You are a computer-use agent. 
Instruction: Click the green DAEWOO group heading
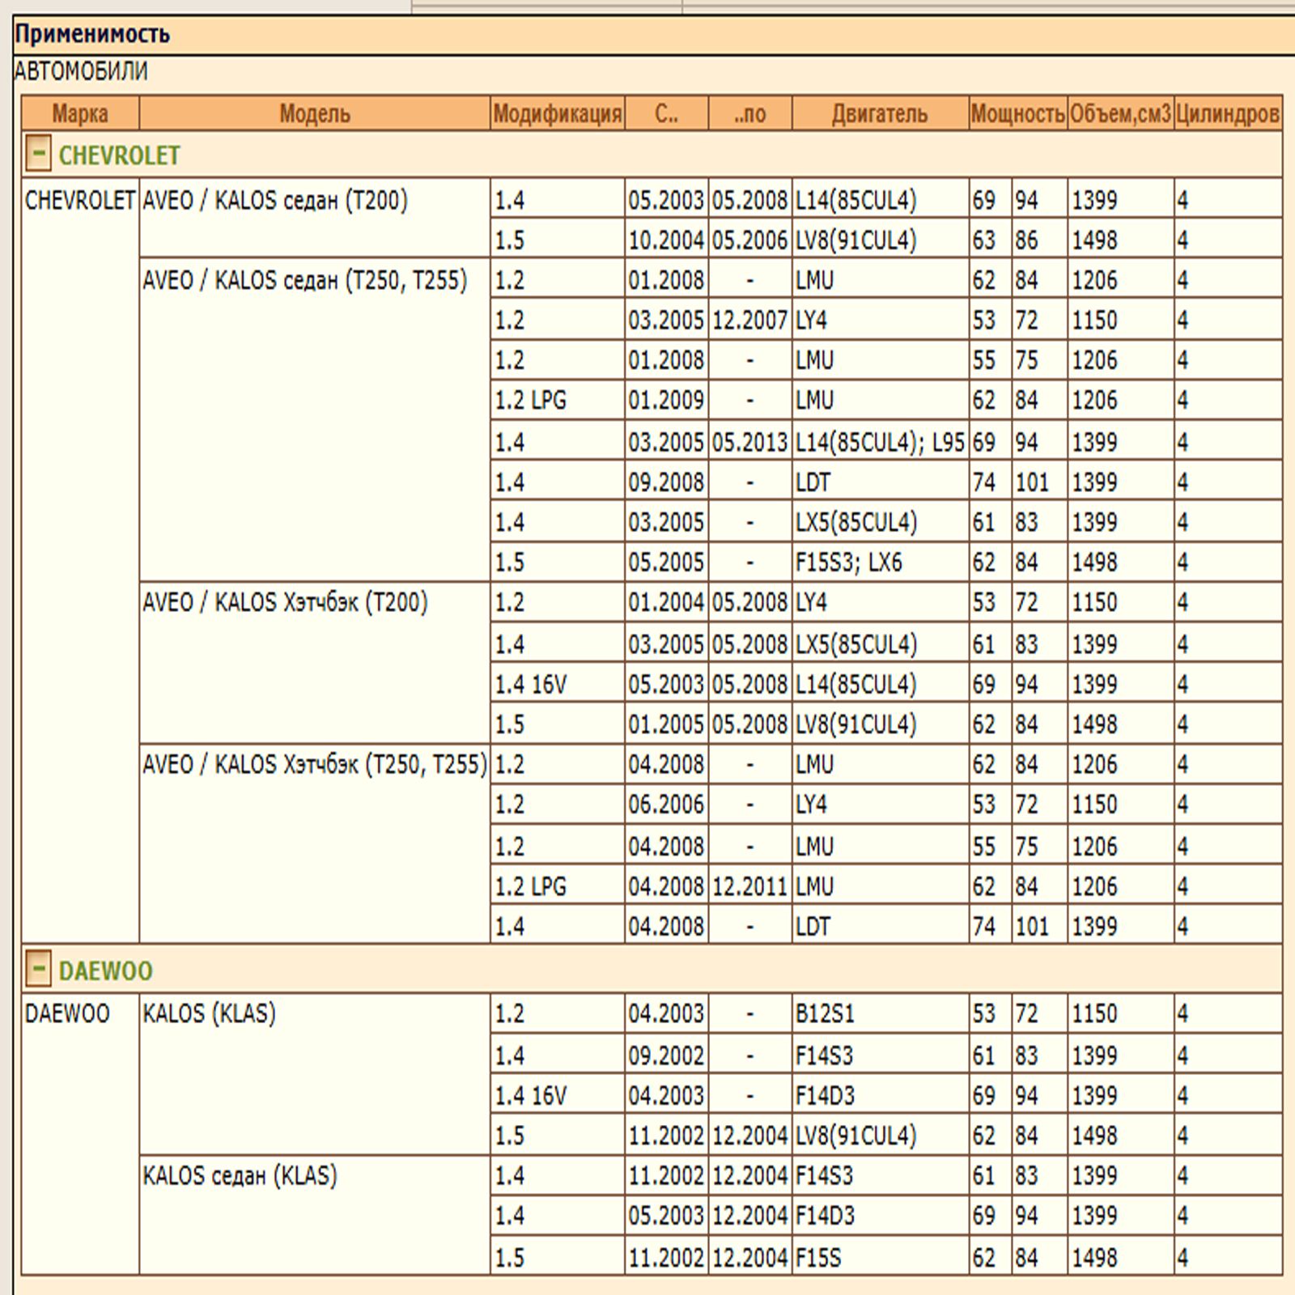coord(105,970)
